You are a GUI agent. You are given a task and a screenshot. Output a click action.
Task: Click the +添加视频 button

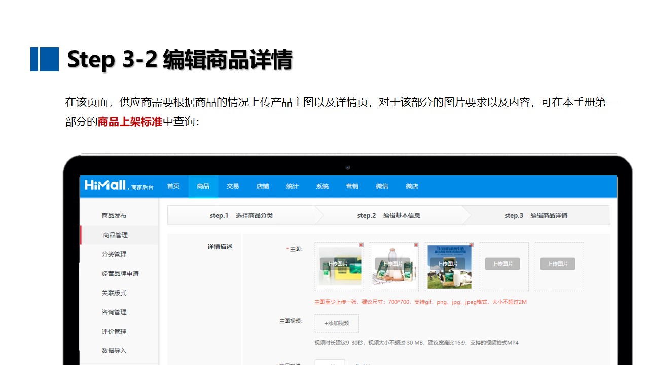tap(337, 323)
